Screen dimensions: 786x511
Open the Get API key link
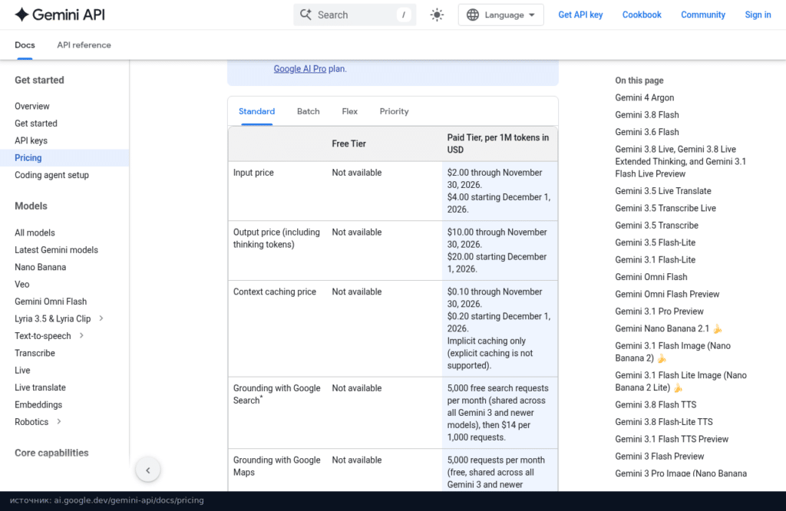580,15
